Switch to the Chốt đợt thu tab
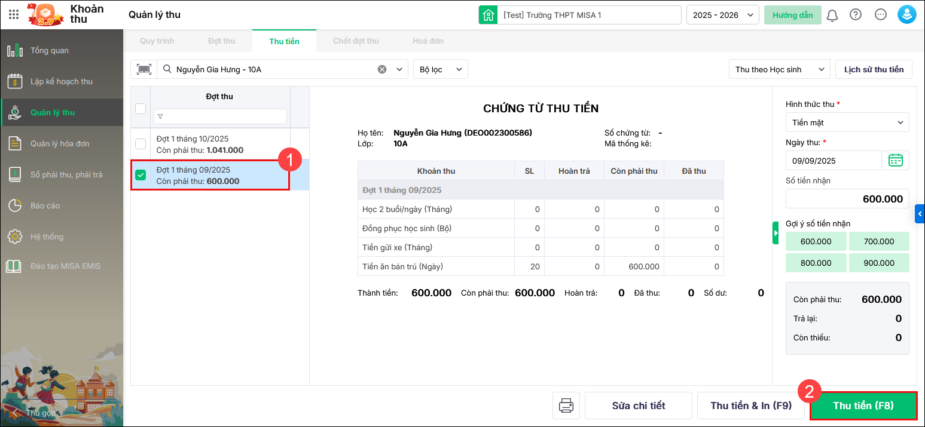 point(356,41)
